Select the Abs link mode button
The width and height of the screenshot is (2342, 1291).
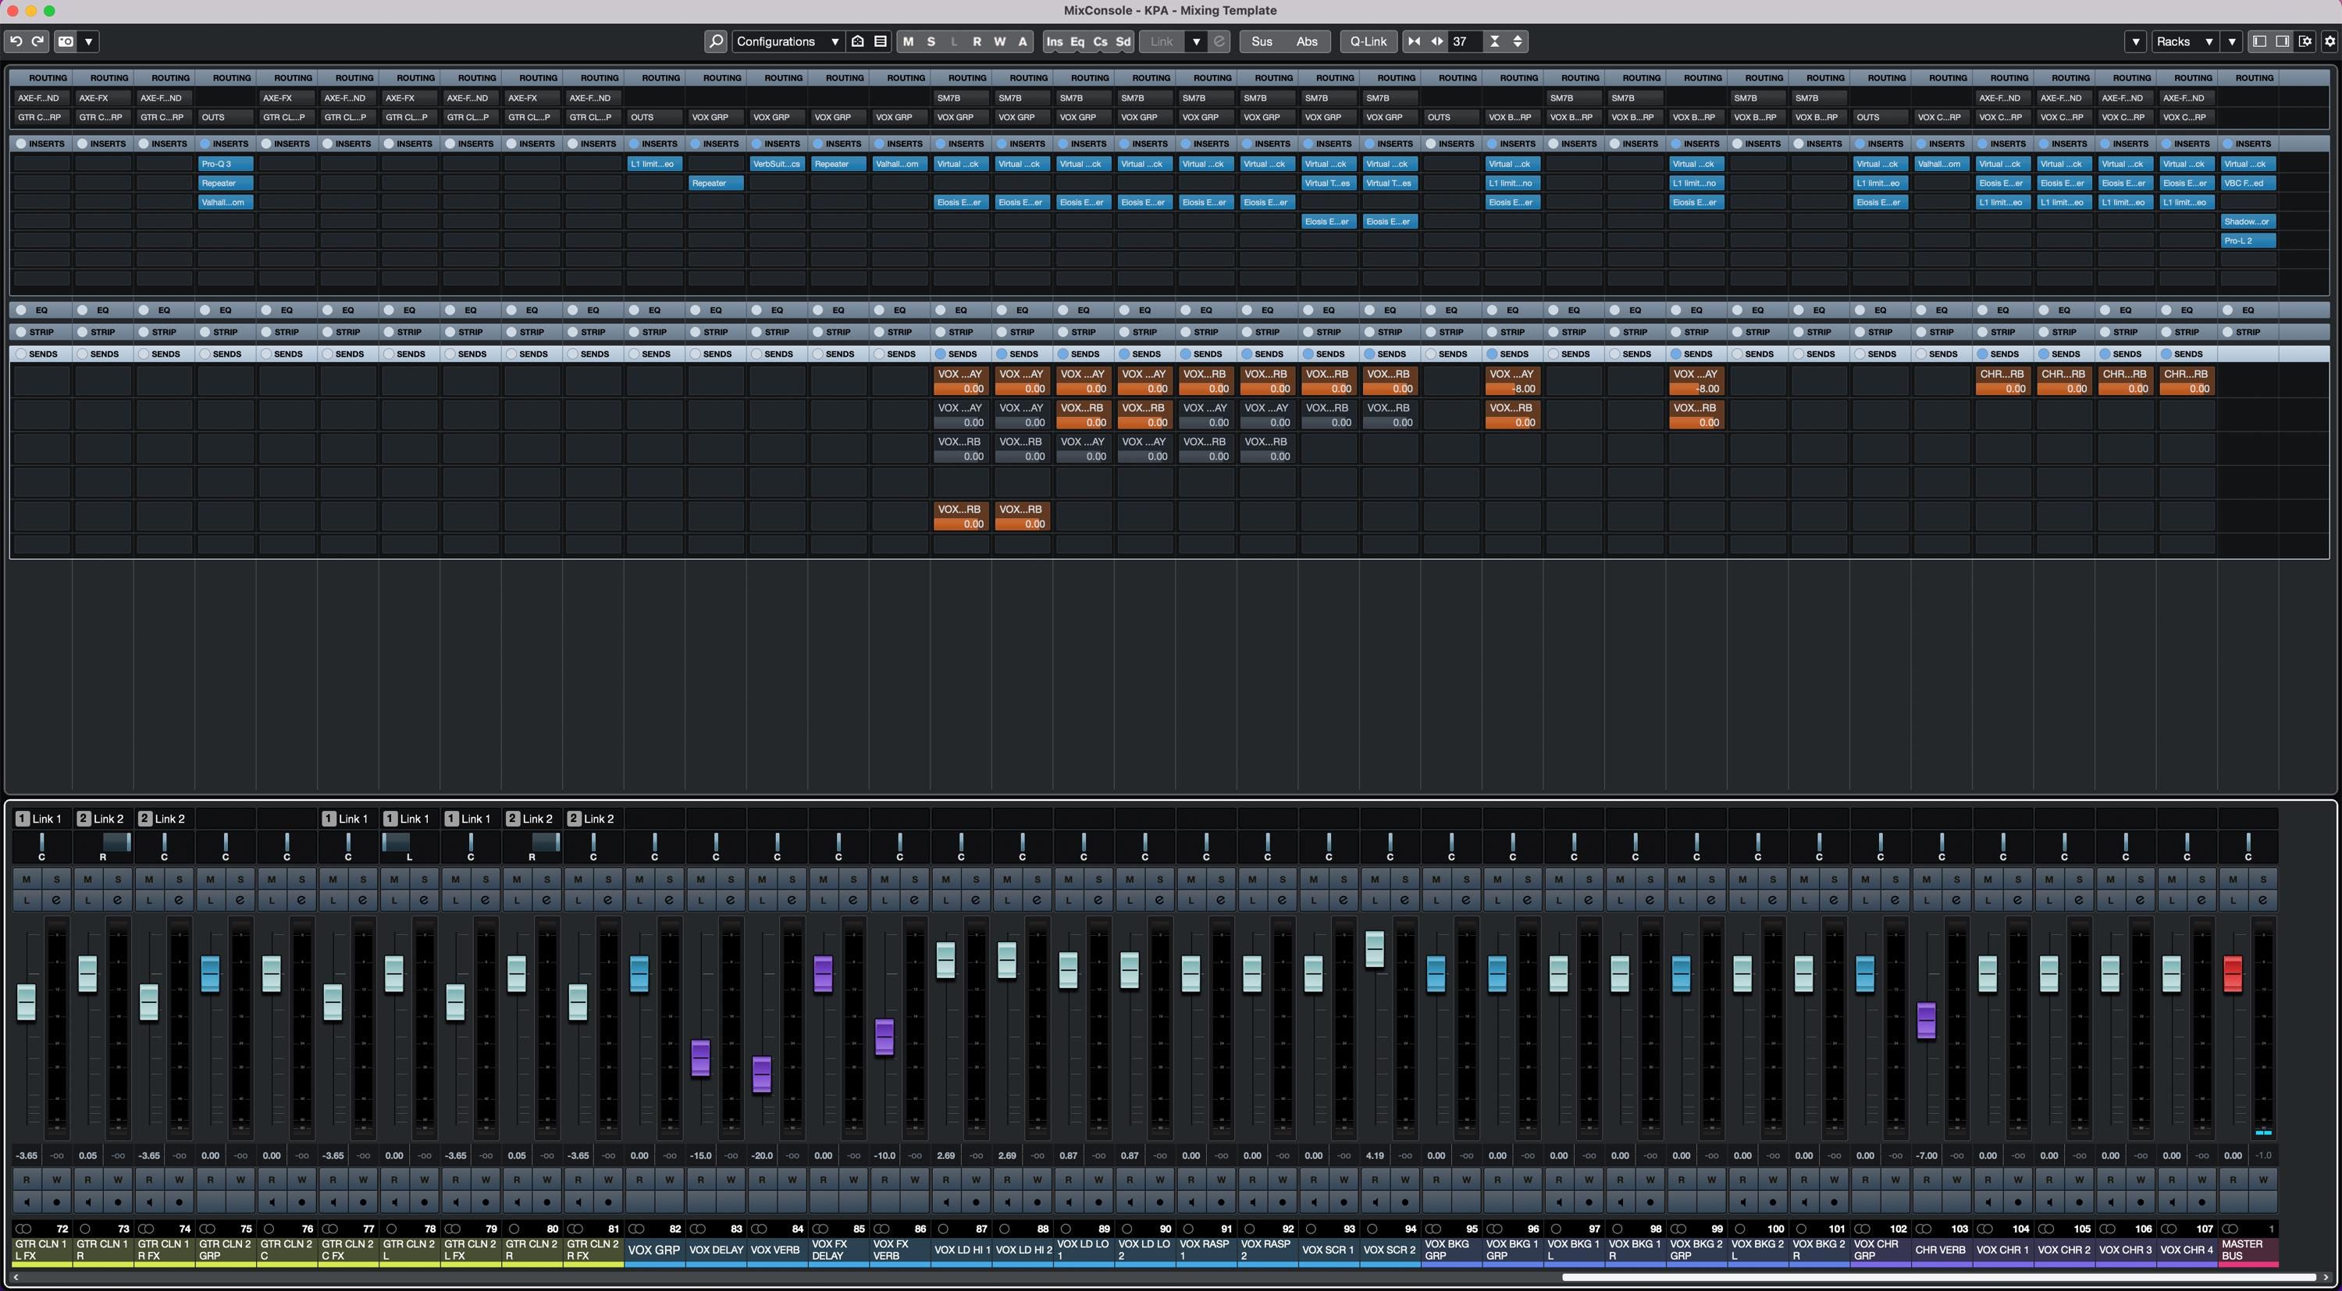click(x=1307, y=41)
